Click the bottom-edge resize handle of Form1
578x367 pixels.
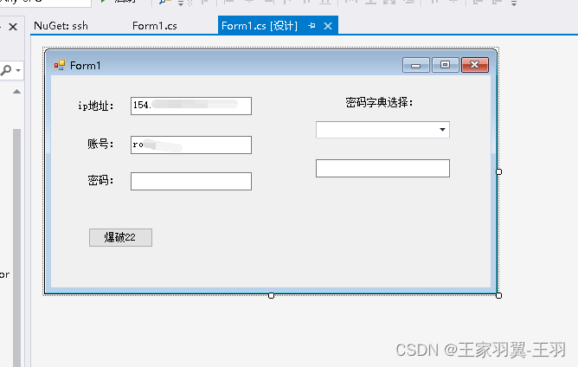click(x=272, y=295)
